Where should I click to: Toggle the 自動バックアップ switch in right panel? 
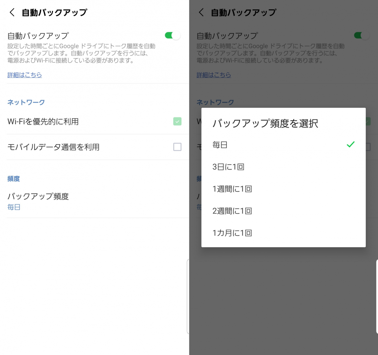tap(361, 36)
